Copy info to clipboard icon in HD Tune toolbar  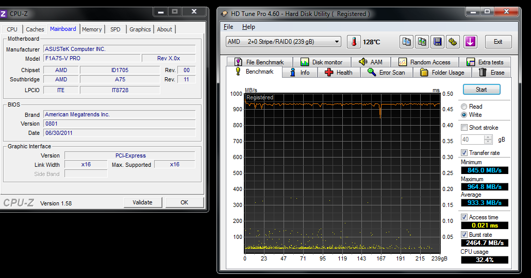click(406, 42)
